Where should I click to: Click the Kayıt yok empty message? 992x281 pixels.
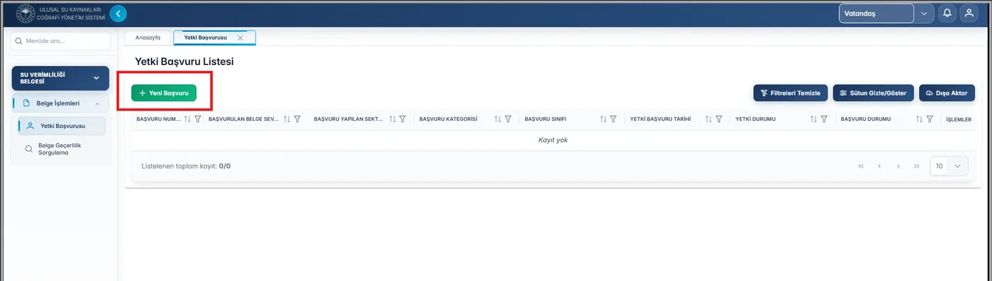[553, 140]
